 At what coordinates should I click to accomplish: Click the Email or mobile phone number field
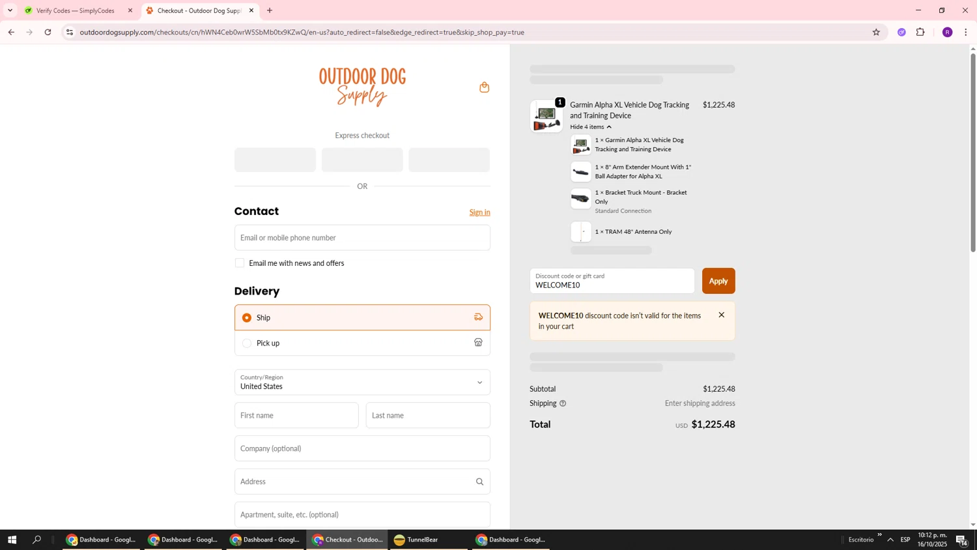[x=362, y=238]
